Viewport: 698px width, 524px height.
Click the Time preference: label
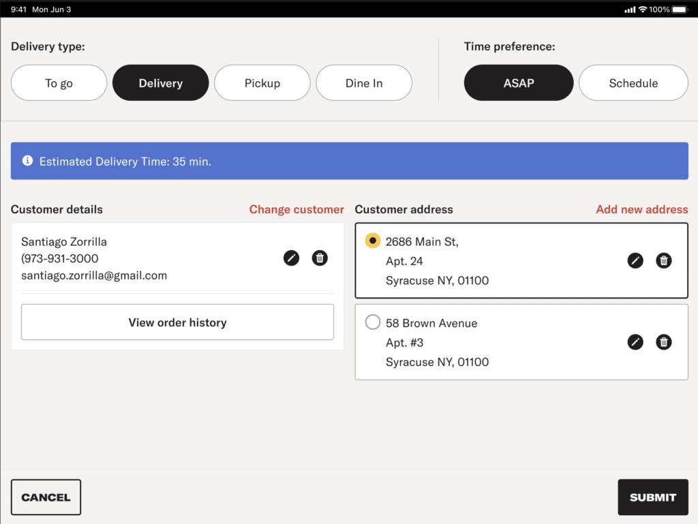tap(509, 47)
